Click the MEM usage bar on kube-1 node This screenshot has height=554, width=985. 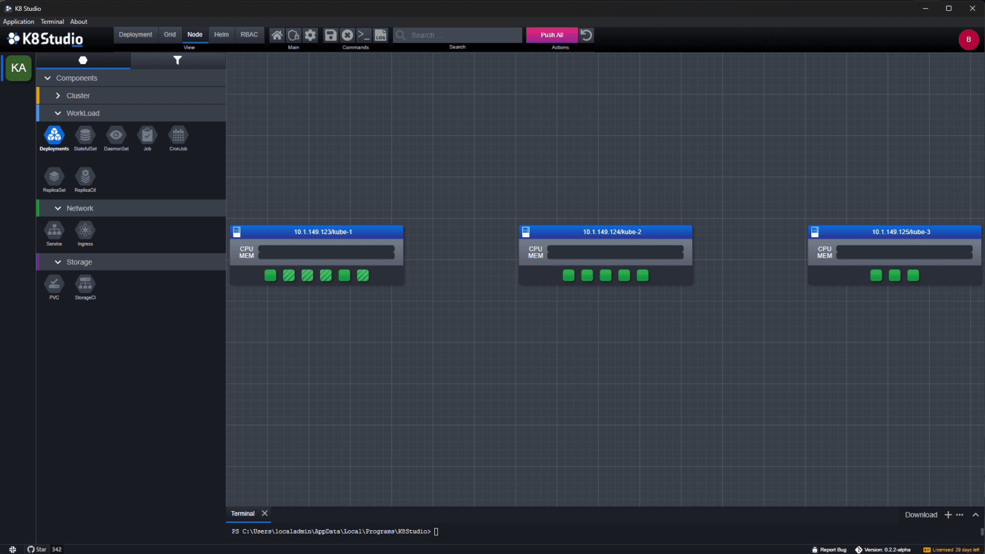pos(327,255)
